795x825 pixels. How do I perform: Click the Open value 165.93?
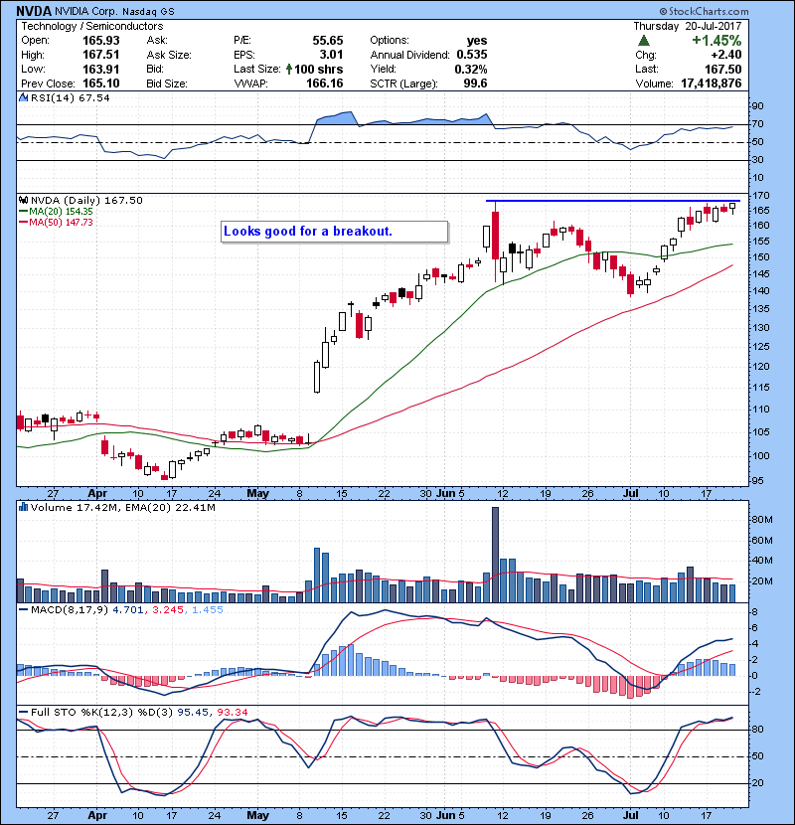[x=101, y=41]
